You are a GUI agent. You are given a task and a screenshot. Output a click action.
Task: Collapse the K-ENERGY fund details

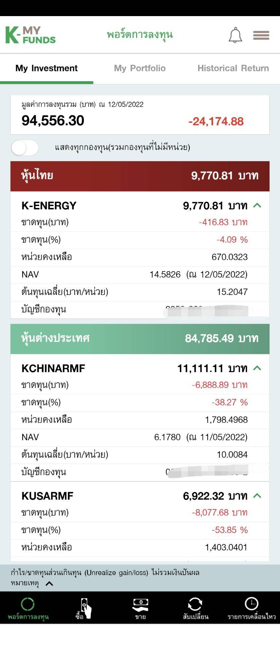click(x=257, y=205)
